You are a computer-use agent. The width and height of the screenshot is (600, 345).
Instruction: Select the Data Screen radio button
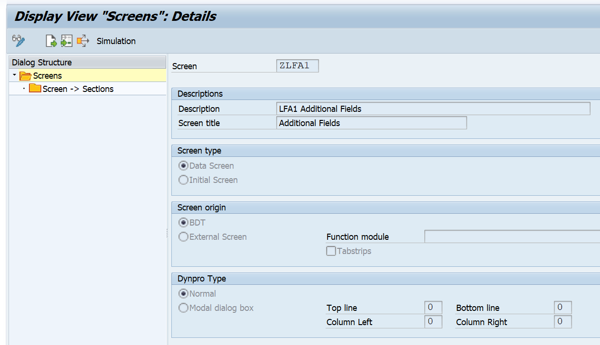(x=183, y=165)
